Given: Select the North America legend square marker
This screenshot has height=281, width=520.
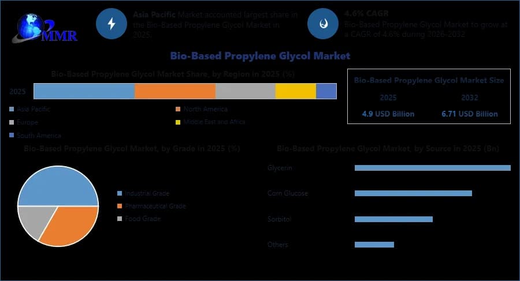Looking at the screenshot, I should click(x=178, y=109).
